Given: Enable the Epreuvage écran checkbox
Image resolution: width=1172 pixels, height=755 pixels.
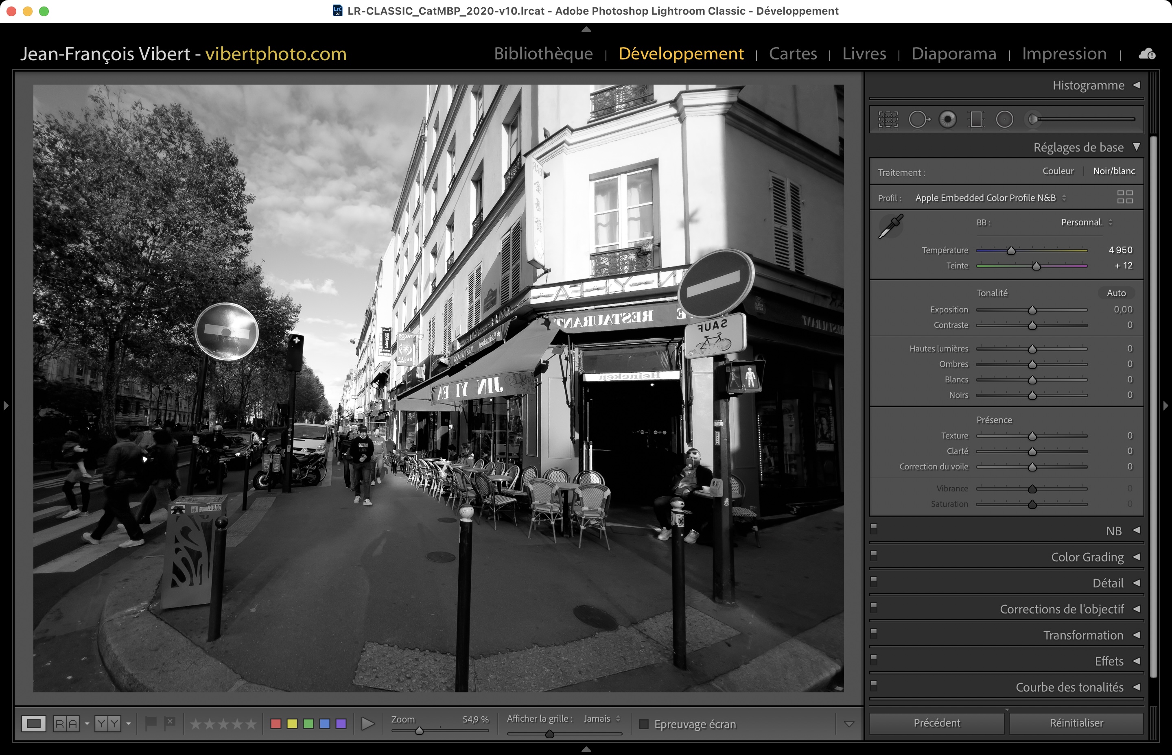Looking at the screenshot, I should [644, 724].
